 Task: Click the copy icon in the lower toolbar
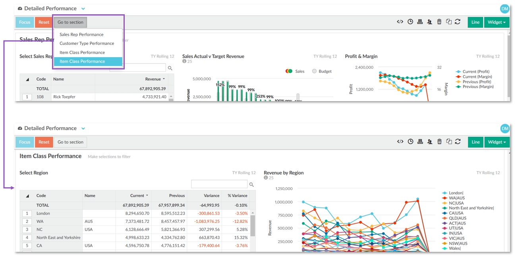click(x=449, y=142)
